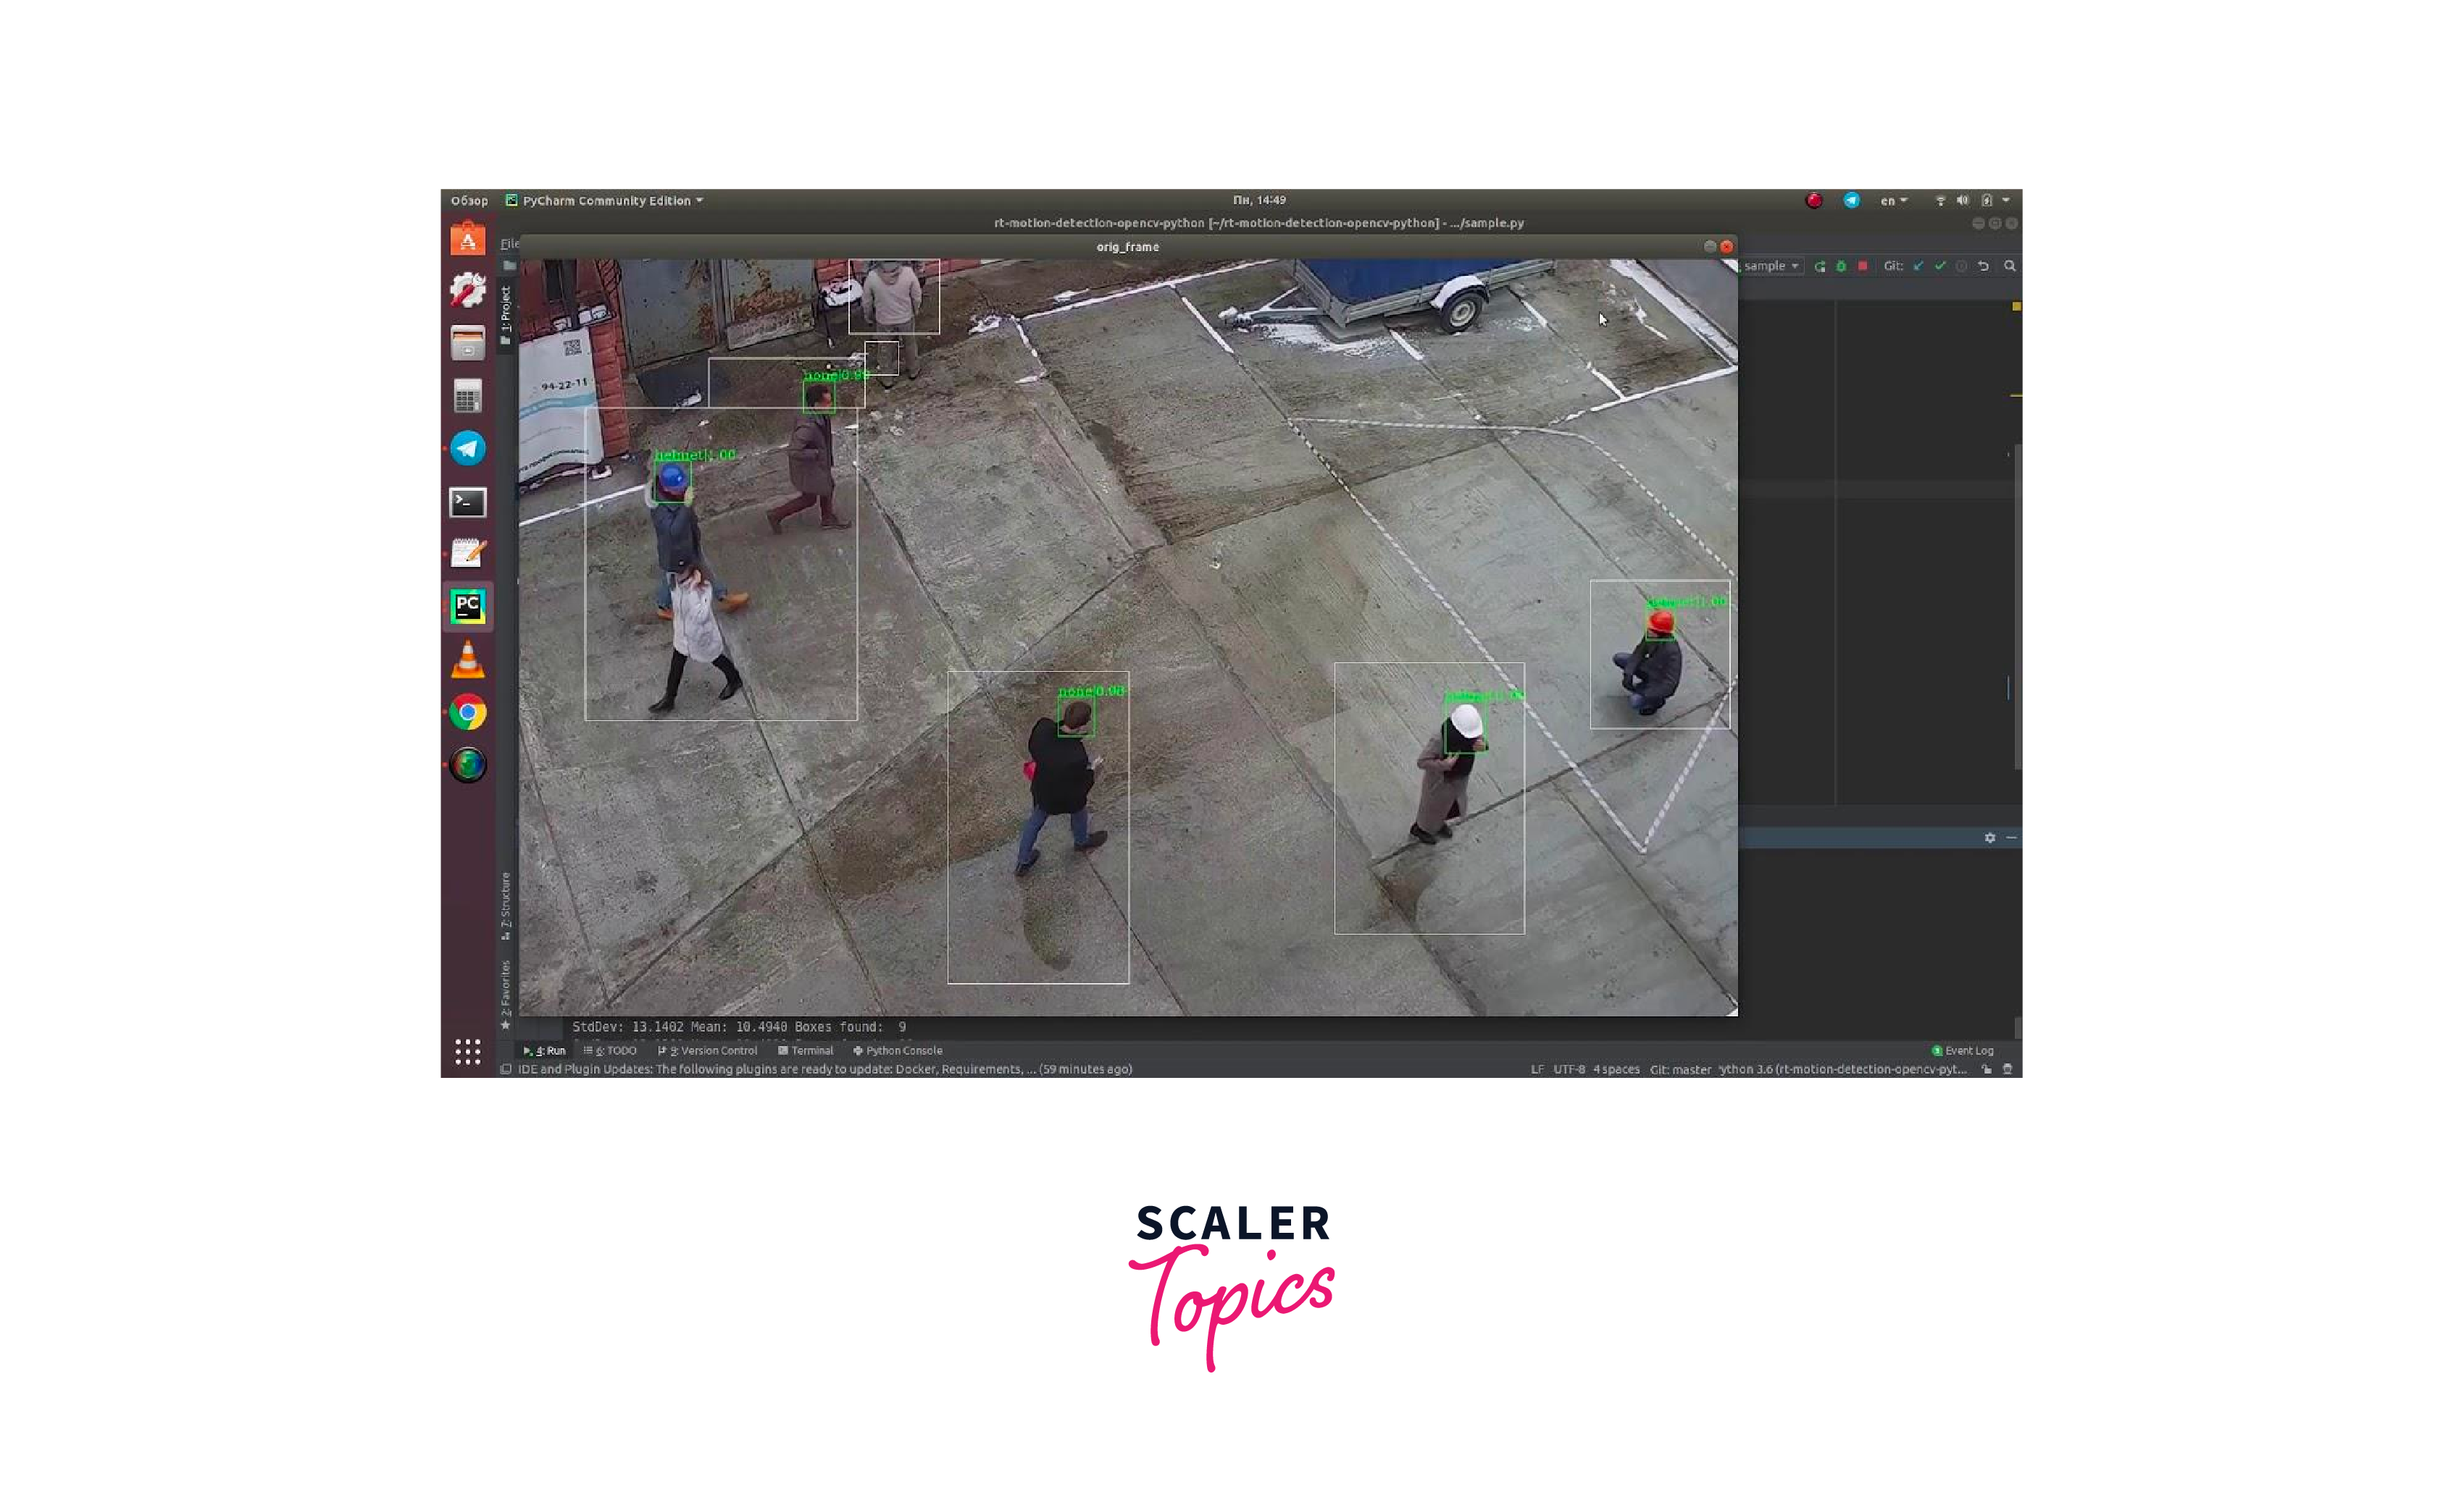Click the Rerun sample icon in toolbar
Viewport: 2464px width, 1505px height.
(x=1820, y=266)
